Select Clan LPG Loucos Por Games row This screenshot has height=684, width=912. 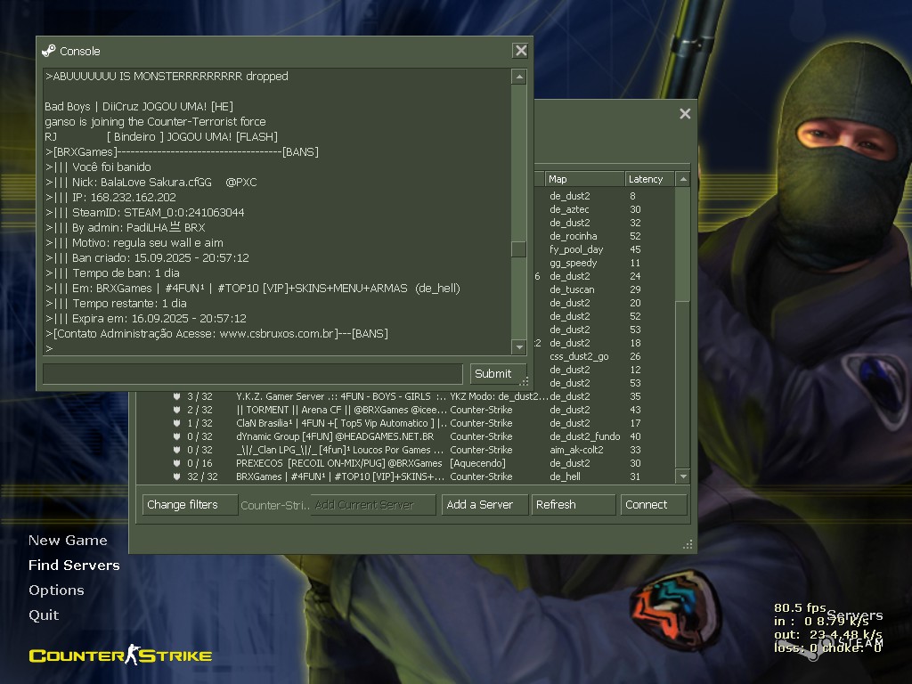pos(406,450)
